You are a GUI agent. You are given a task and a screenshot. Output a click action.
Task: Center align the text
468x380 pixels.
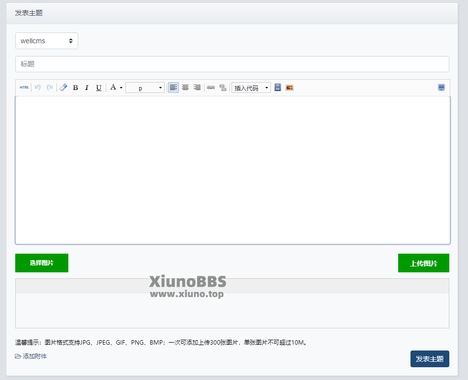[x=185, y=88]
